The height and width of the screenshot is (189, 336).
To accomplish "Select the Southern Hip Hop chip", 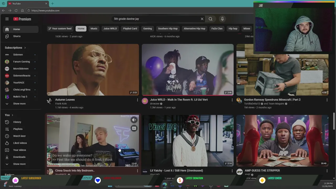I will coord(168,29).
